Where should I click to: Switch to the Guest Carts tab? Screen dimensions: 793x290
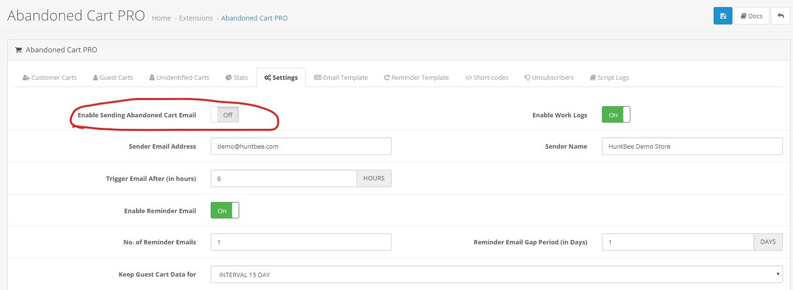click(113, 77)
